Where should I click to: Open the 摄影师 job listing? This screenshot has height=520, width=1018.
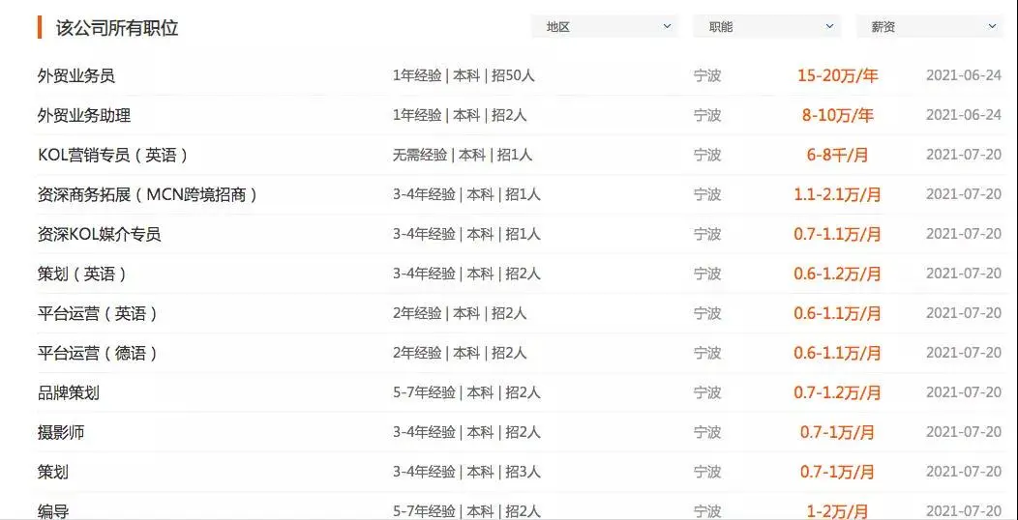(x=61, y=432)
